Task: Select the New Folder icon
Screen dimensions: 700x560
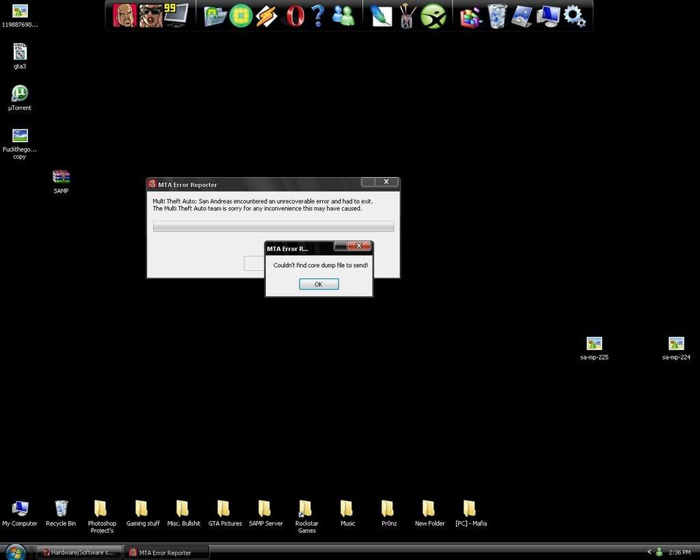Action: tap(429, 514)
